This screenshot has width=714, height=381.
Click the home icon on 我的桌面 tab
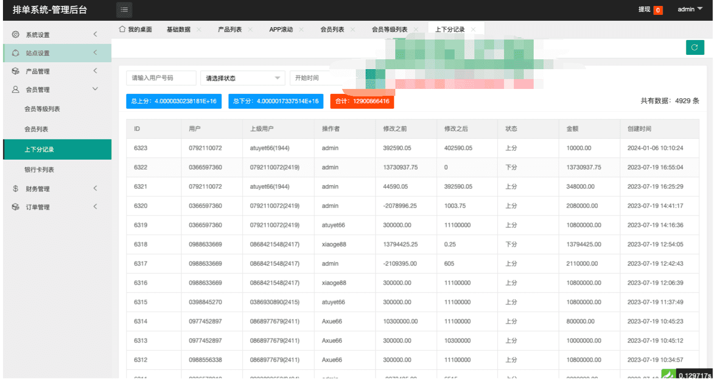click(x=122, y=30)
